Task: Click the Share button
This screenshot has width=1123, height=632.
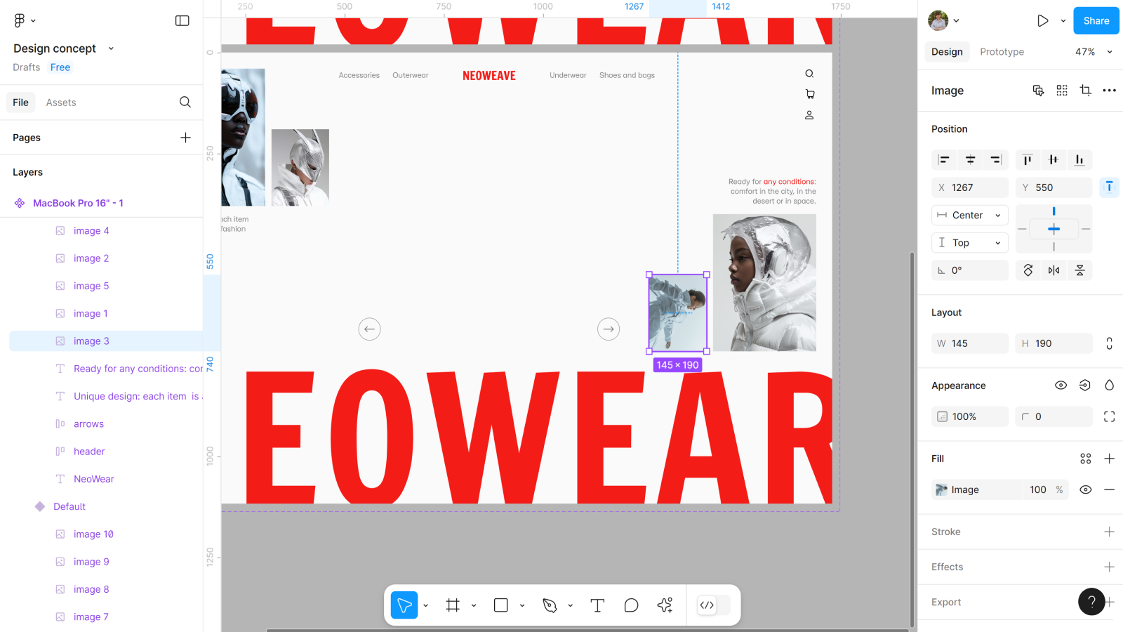Action: pos(1096,21)
